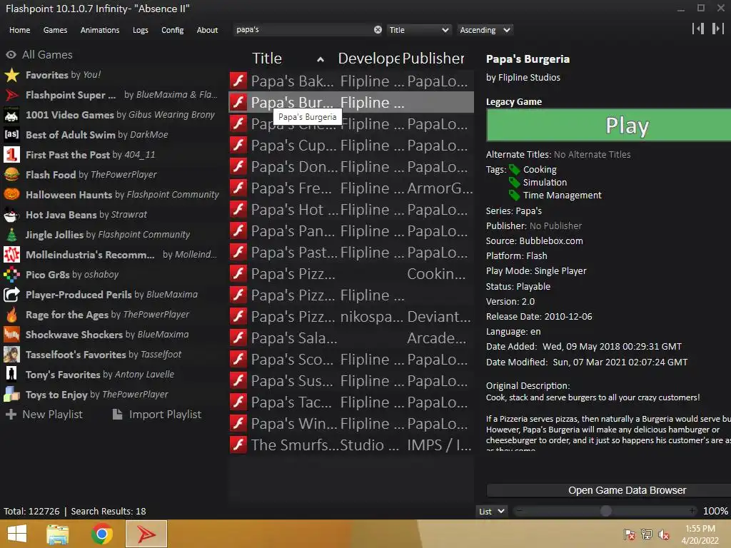Open the Logs tab
This screenshot has height=548, width=731.
pyautogui.click(x=141, y=30)
